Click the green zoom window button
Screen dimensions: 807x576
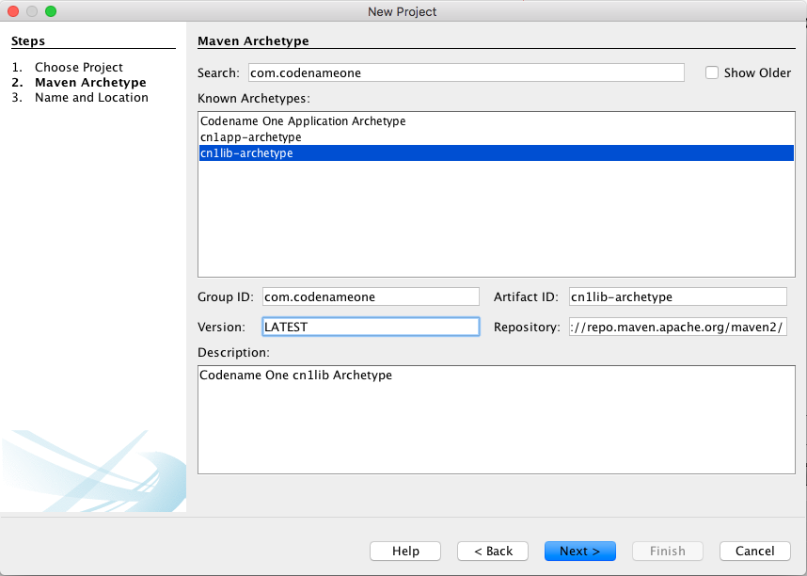point(50,11)
